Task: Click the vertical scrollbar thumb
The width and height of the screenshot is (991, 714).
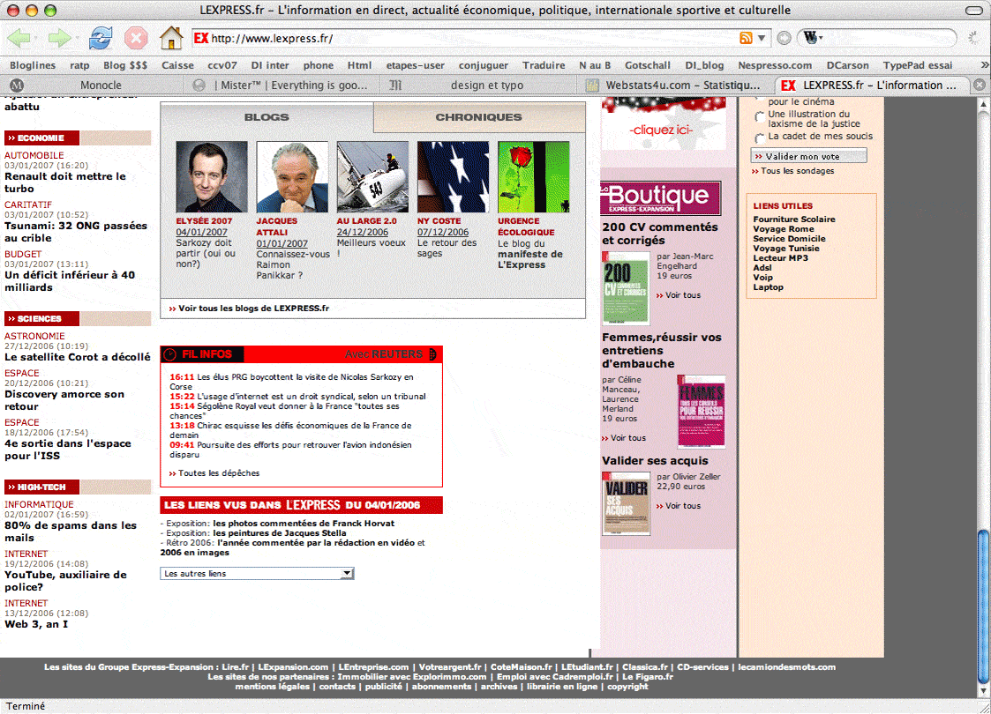Action: [984, 606]
